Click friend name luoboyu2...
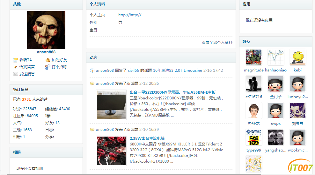Image resolution: width=315 pixels, height=175 pixels. pos(298,97)
